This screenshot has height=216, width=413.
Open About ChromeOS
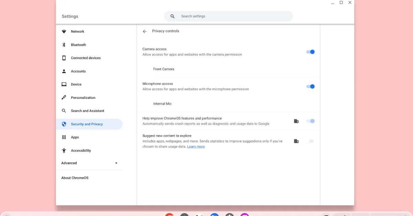click(x=75, y=178)
